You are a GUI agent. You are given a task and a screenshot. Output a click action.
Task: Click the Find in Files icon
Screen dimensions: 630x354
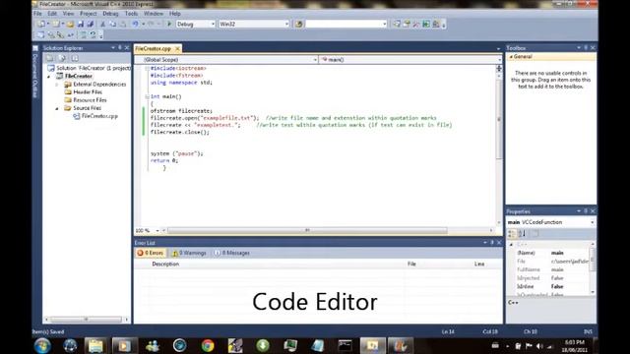(298, 24)
